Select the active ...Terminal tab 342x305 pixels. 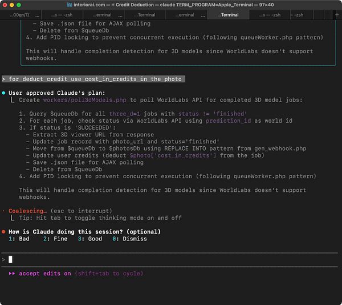click(x=228, y=15)
